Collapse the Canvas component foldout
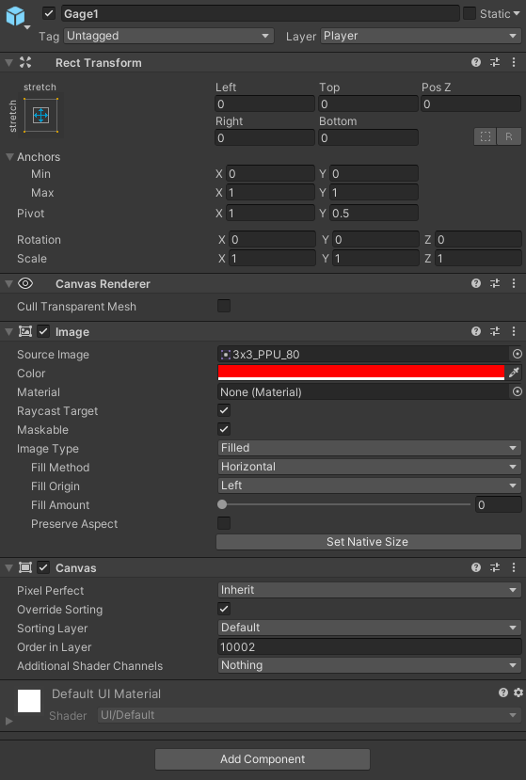This screenshot has height=780, width=526. [8, 567]
